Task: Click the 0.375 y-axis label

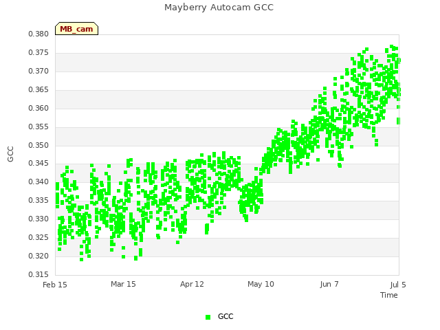Action: (38, 52)
